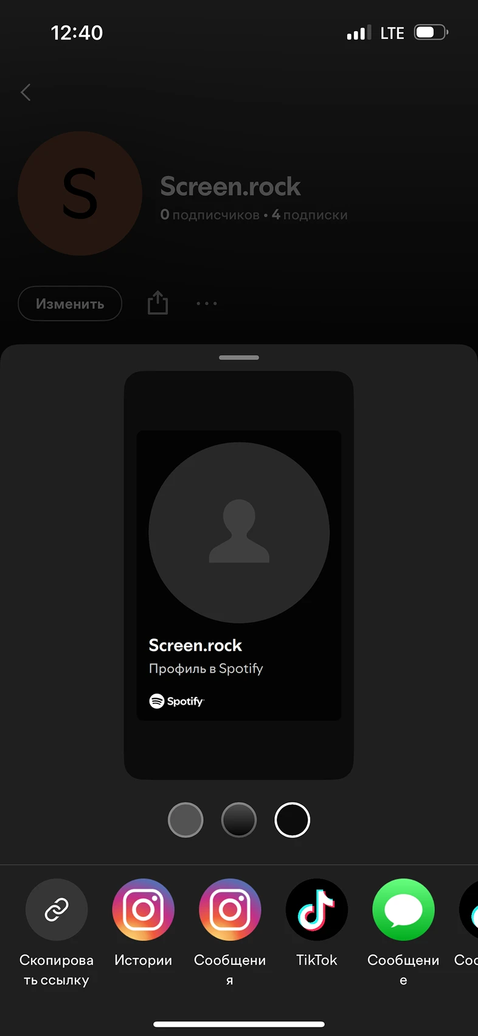Tap the 12:40 clock in status bar
Screen dimensions: 478x1036
77,32
